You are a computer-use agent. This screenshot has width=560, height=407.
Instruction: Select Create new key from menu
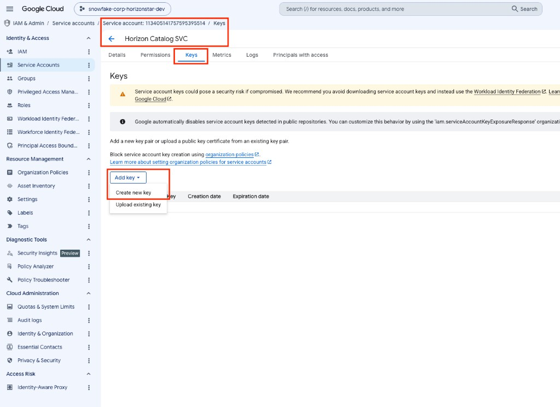(x=133, y=193)
